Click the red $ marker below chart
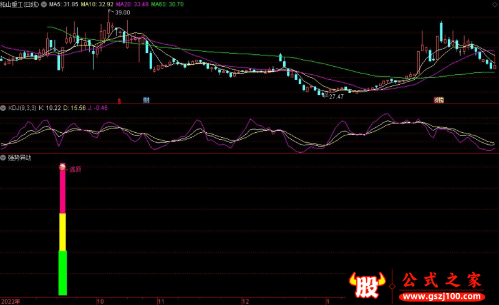499x305 pixels. click(120, 100)
